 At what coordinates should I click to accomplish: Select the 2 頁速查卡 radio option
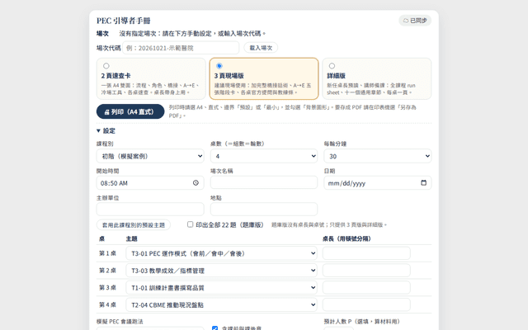click(x=106, y=66)
